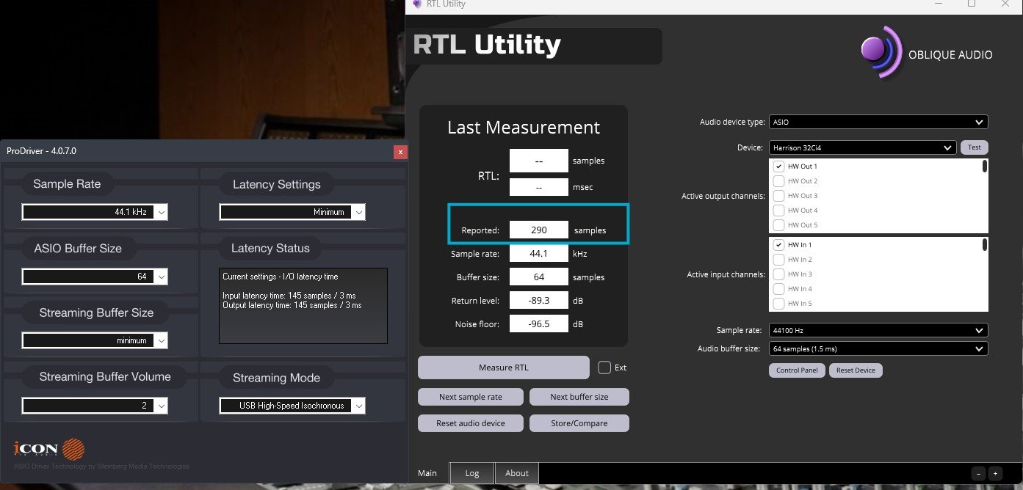Open ProDriver ASIO Buffer Size dropdown
The width and height of the screenshot is (1023, 490).
point(95,277)
